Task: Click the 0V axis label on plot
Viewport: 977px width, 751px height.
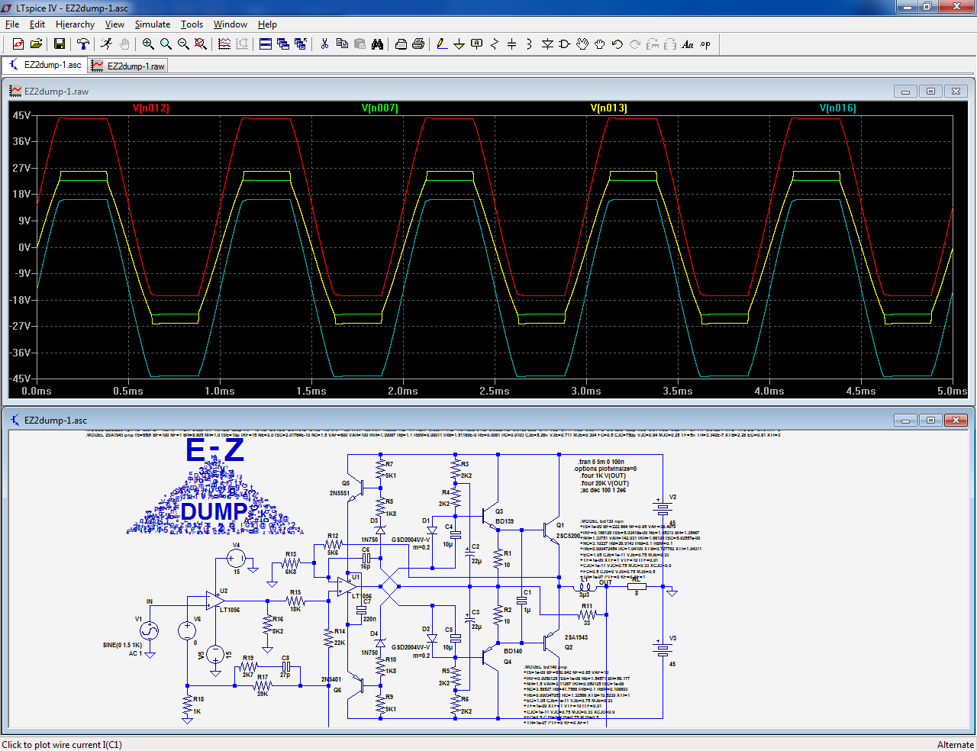Action: tap(24, 247)
